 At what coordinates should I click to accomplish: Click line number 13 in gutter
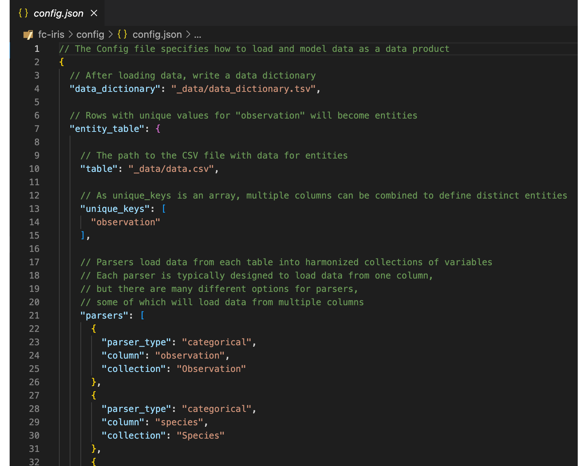(x=34, y=209)
